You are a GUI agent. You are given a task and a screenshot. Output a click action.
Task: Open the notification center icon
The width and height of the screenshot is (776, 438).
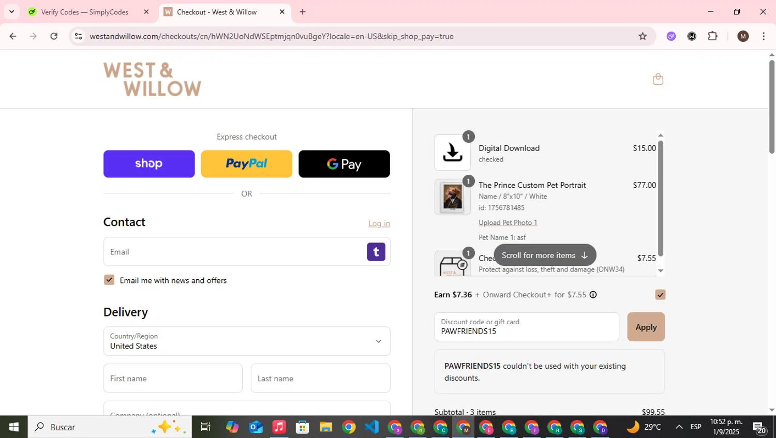pos(759,428)
